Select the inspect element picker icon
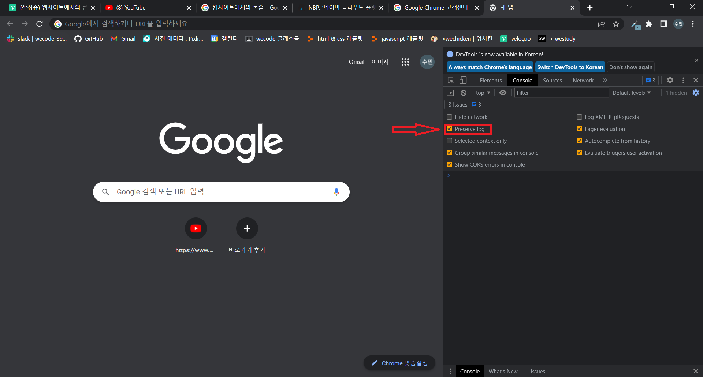 451,81
